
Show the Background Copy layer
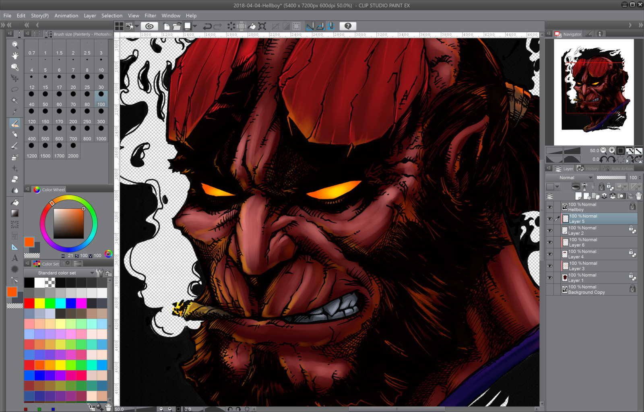coord(550,290)
